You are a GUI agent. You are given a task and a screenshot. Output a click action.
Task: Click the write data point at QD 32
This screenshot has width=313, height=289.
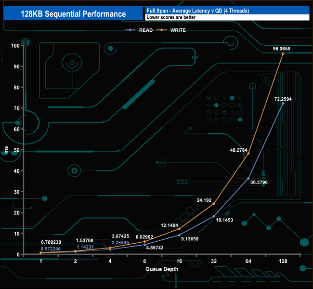click(214, 204)
